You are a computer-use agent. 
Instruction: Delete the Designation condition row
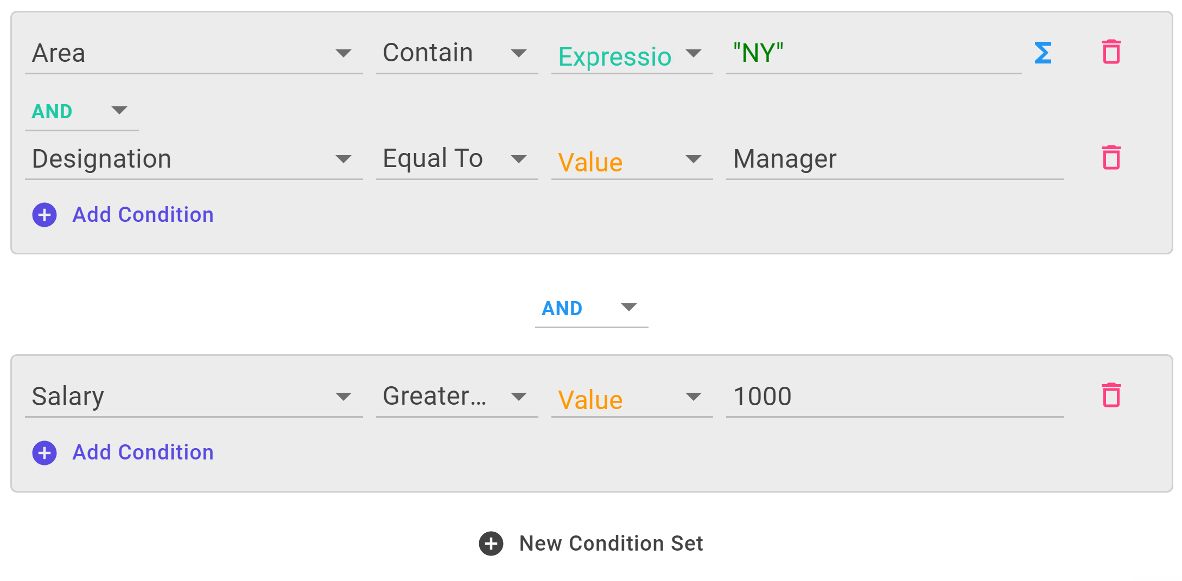click(x=1111, y=158)
